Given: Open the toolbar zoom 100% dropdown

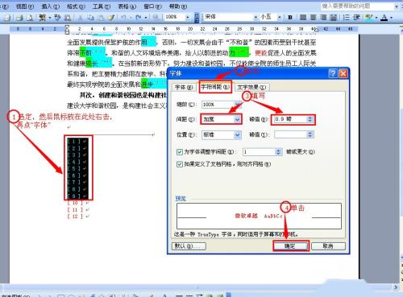Looking at the screenshot, I should (188, 18).
